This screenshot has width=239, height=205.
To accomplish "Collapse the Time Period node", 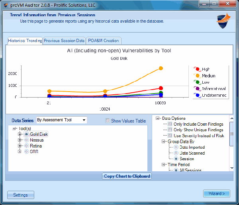I will pyautogui.click(x=163, y=165).
